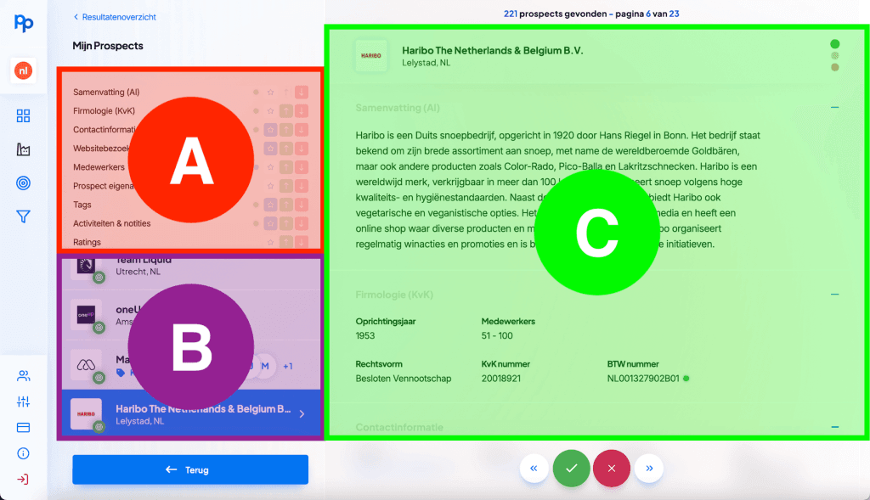
Task: Click the credit card billing icon
Action: (24, 427)
